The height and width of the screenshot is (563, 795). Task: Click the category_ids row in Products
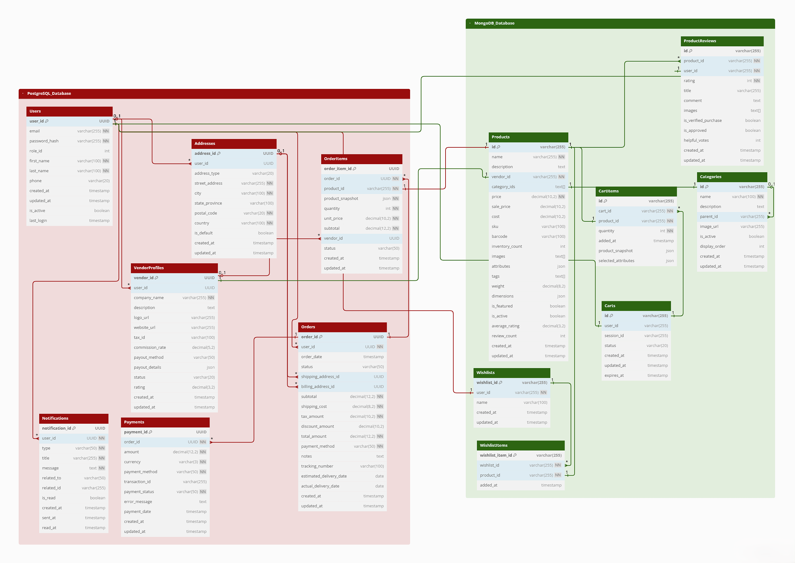[528, 187]
